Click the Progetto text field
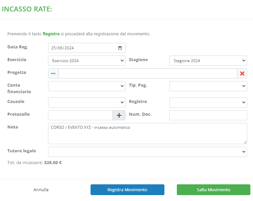The width and height of the screenshot is (253, 201). (x=147, y=74)
